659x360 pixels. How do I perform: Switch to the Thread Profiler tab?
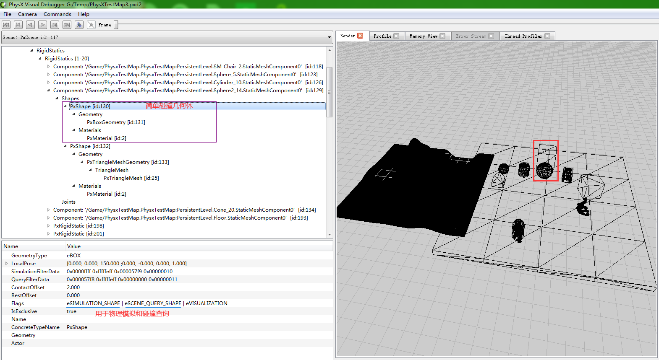(x=523, y=36)
